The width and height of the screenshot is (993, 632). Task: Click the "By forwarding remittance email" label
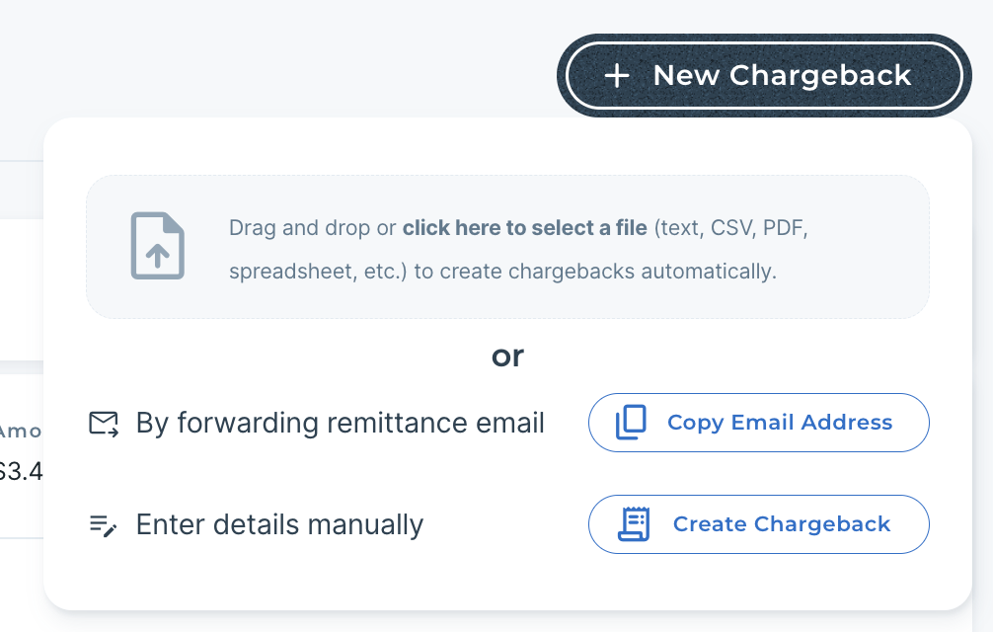(x=340, y=424)
